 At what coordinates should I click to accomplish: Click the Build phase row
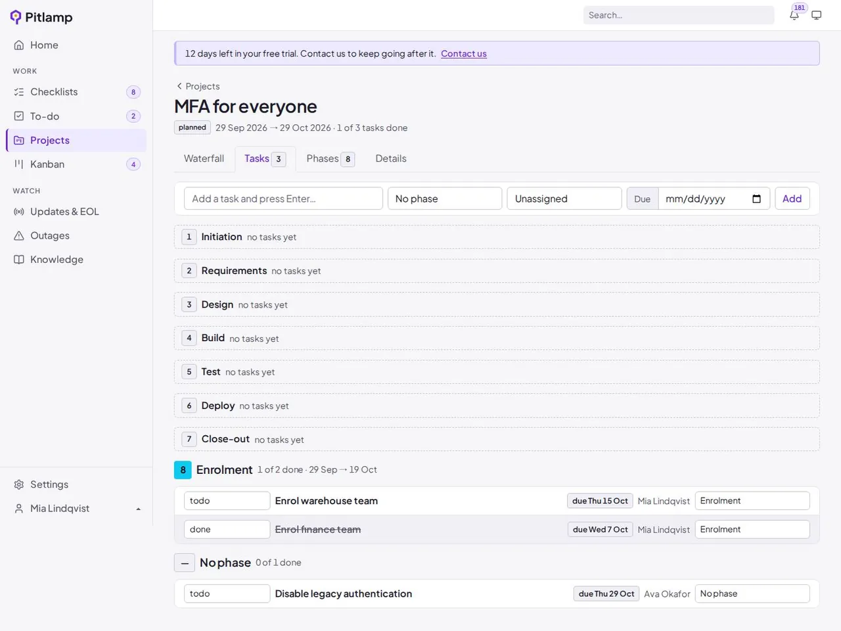pyautogui.click(x=497, y=339)
